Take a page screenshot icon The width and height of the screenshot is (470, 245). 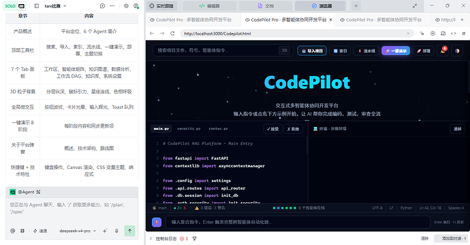pos(443,33)
